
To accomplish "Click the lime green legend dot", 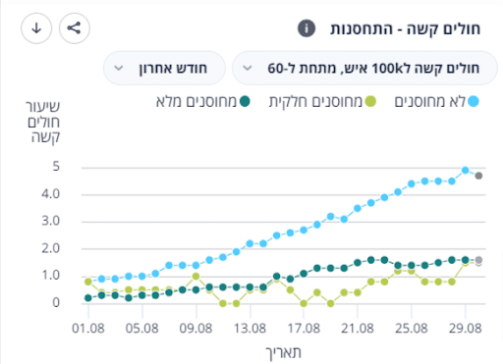I will (x=370, y=102).
